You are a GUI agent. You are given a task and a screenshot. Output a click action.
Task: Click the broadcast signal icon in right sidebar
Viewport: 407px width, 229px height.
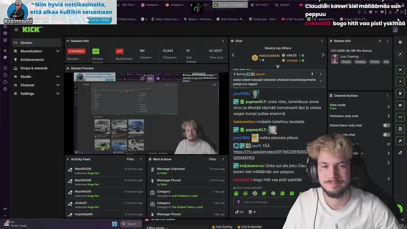point(400,117)
